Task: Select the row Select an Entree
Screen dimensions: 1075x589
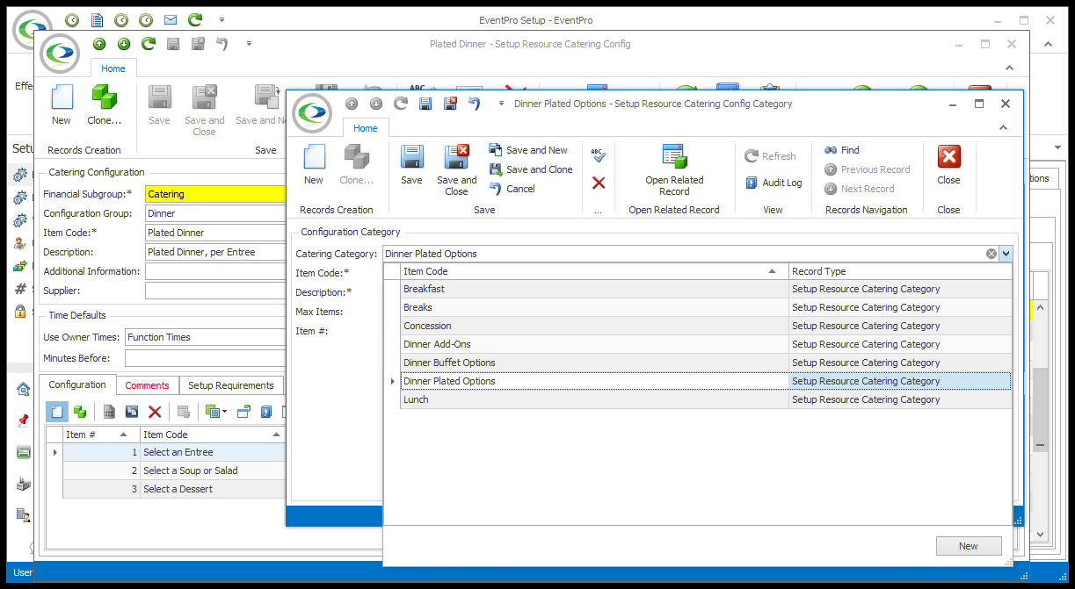Action: point(174,452)
